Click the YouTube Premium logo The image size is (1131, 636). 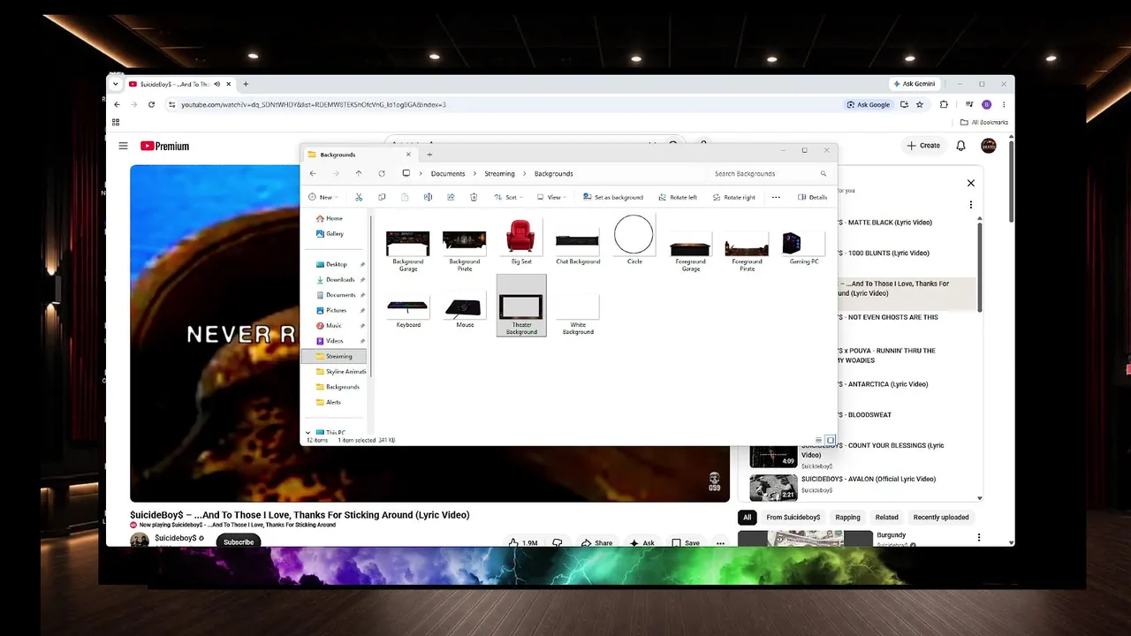click(x=164, y=146)
